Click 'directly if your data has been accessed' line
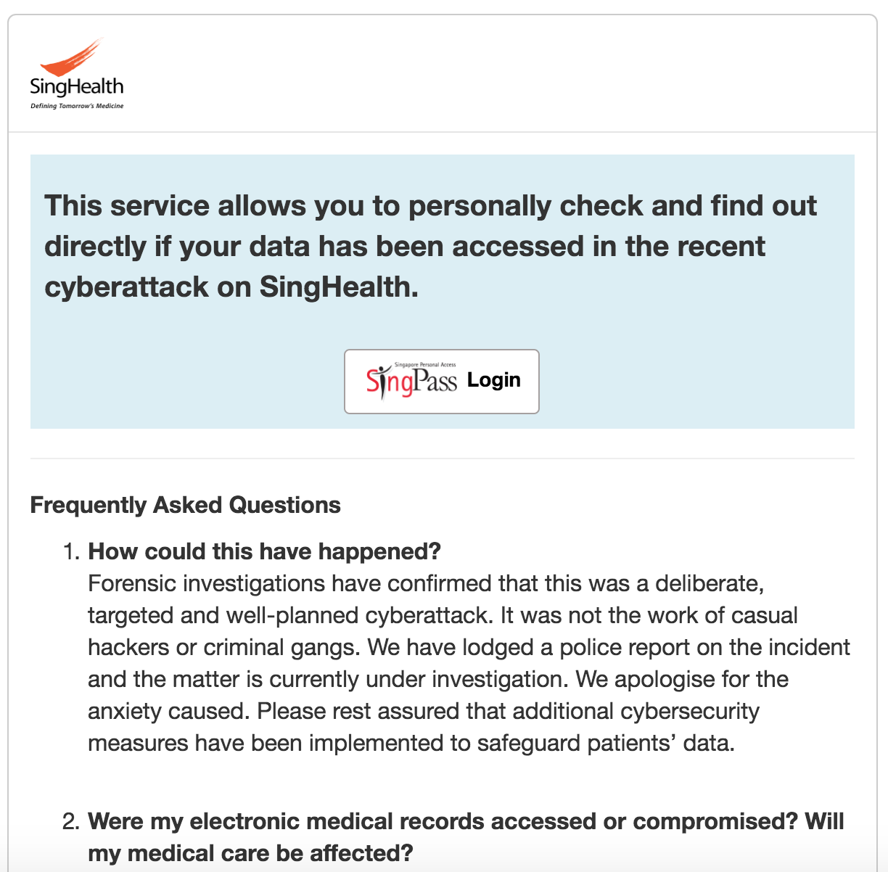This screenshot has height=872, width=888. [405, 247]
